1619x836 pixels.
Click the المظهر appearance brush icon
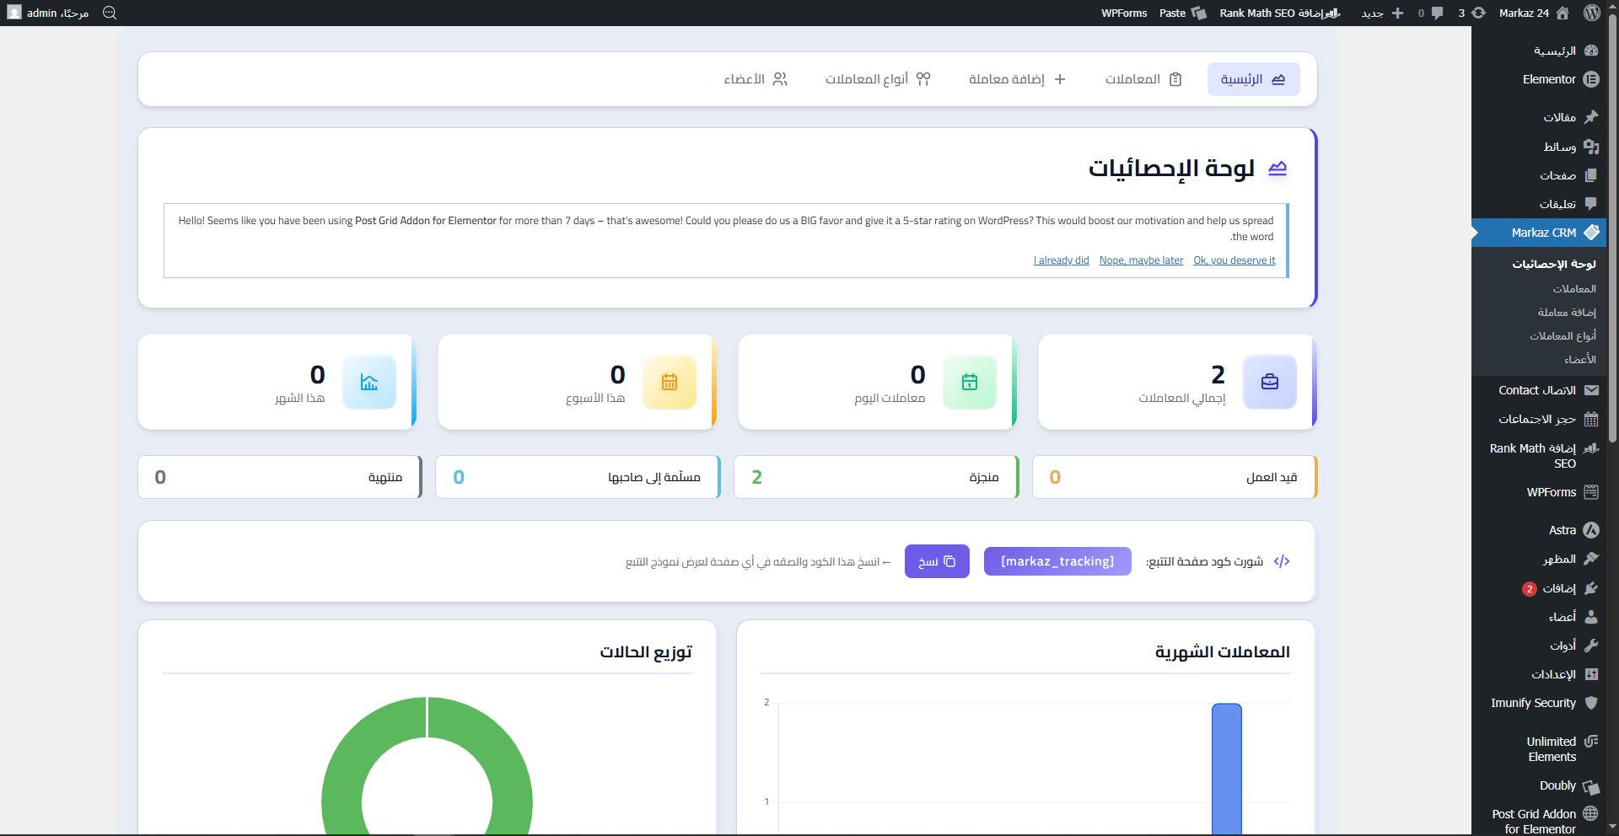(x=1591, y=559)
